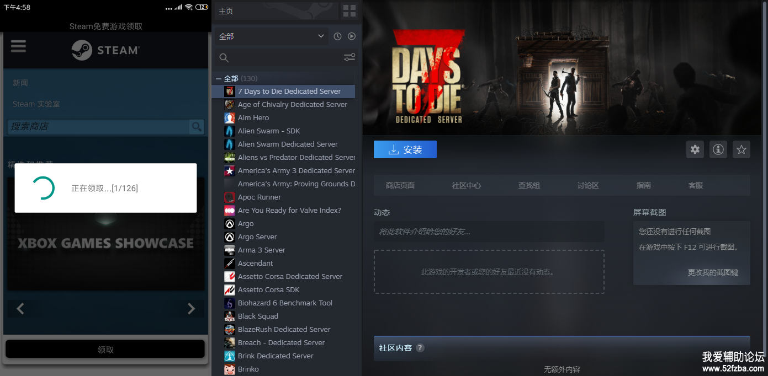Add game to favorites star
768x376 pixels.
(x=741, y=149)
